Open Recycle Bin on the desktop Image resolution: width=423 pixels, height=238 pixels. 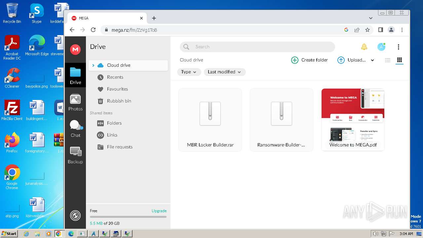pyautogui.click(x=12, y=13)
